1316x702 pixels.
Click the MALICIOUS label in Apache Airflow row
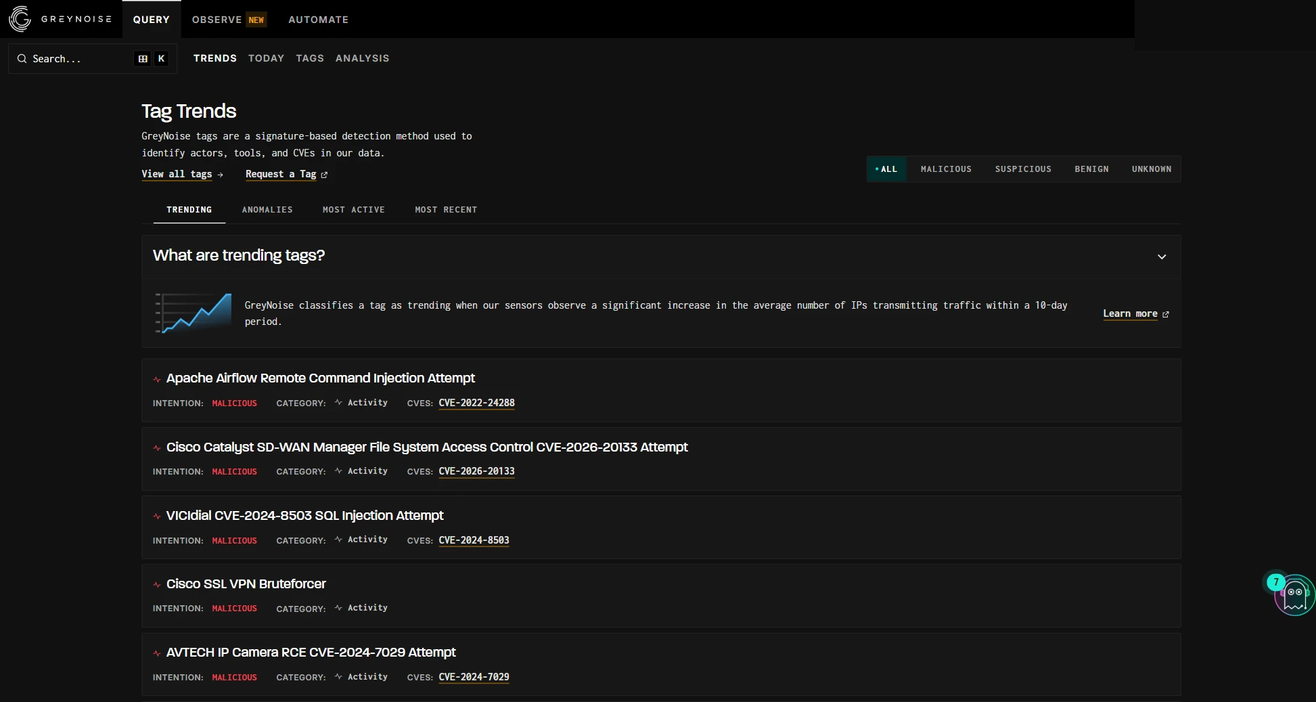234,403
